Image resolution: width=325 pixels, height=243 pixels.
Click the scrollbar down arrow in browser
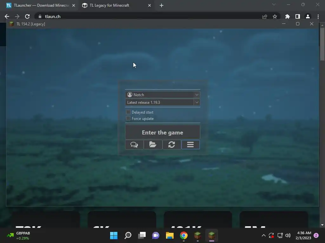(x=322, y=225)
